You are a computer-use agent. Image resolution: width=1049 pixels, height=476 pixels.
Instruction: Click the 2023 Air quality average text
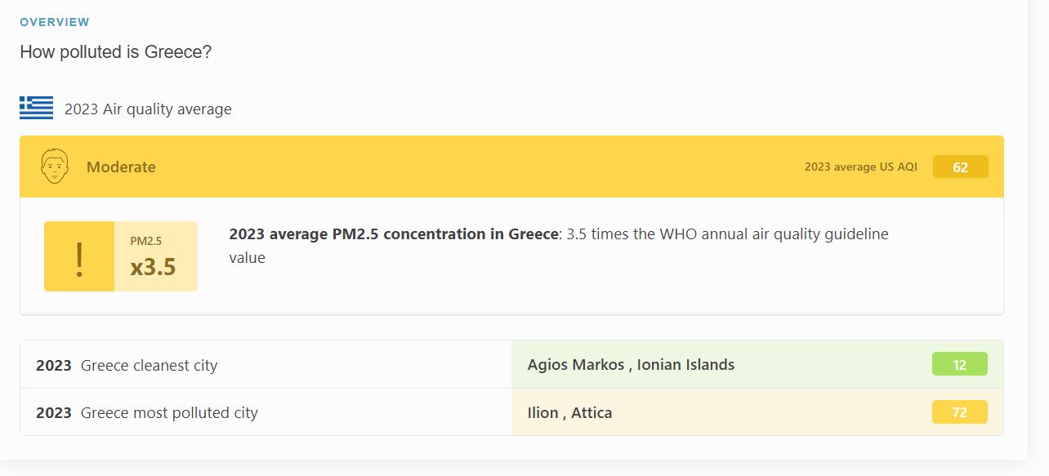(x=148, y=109)
